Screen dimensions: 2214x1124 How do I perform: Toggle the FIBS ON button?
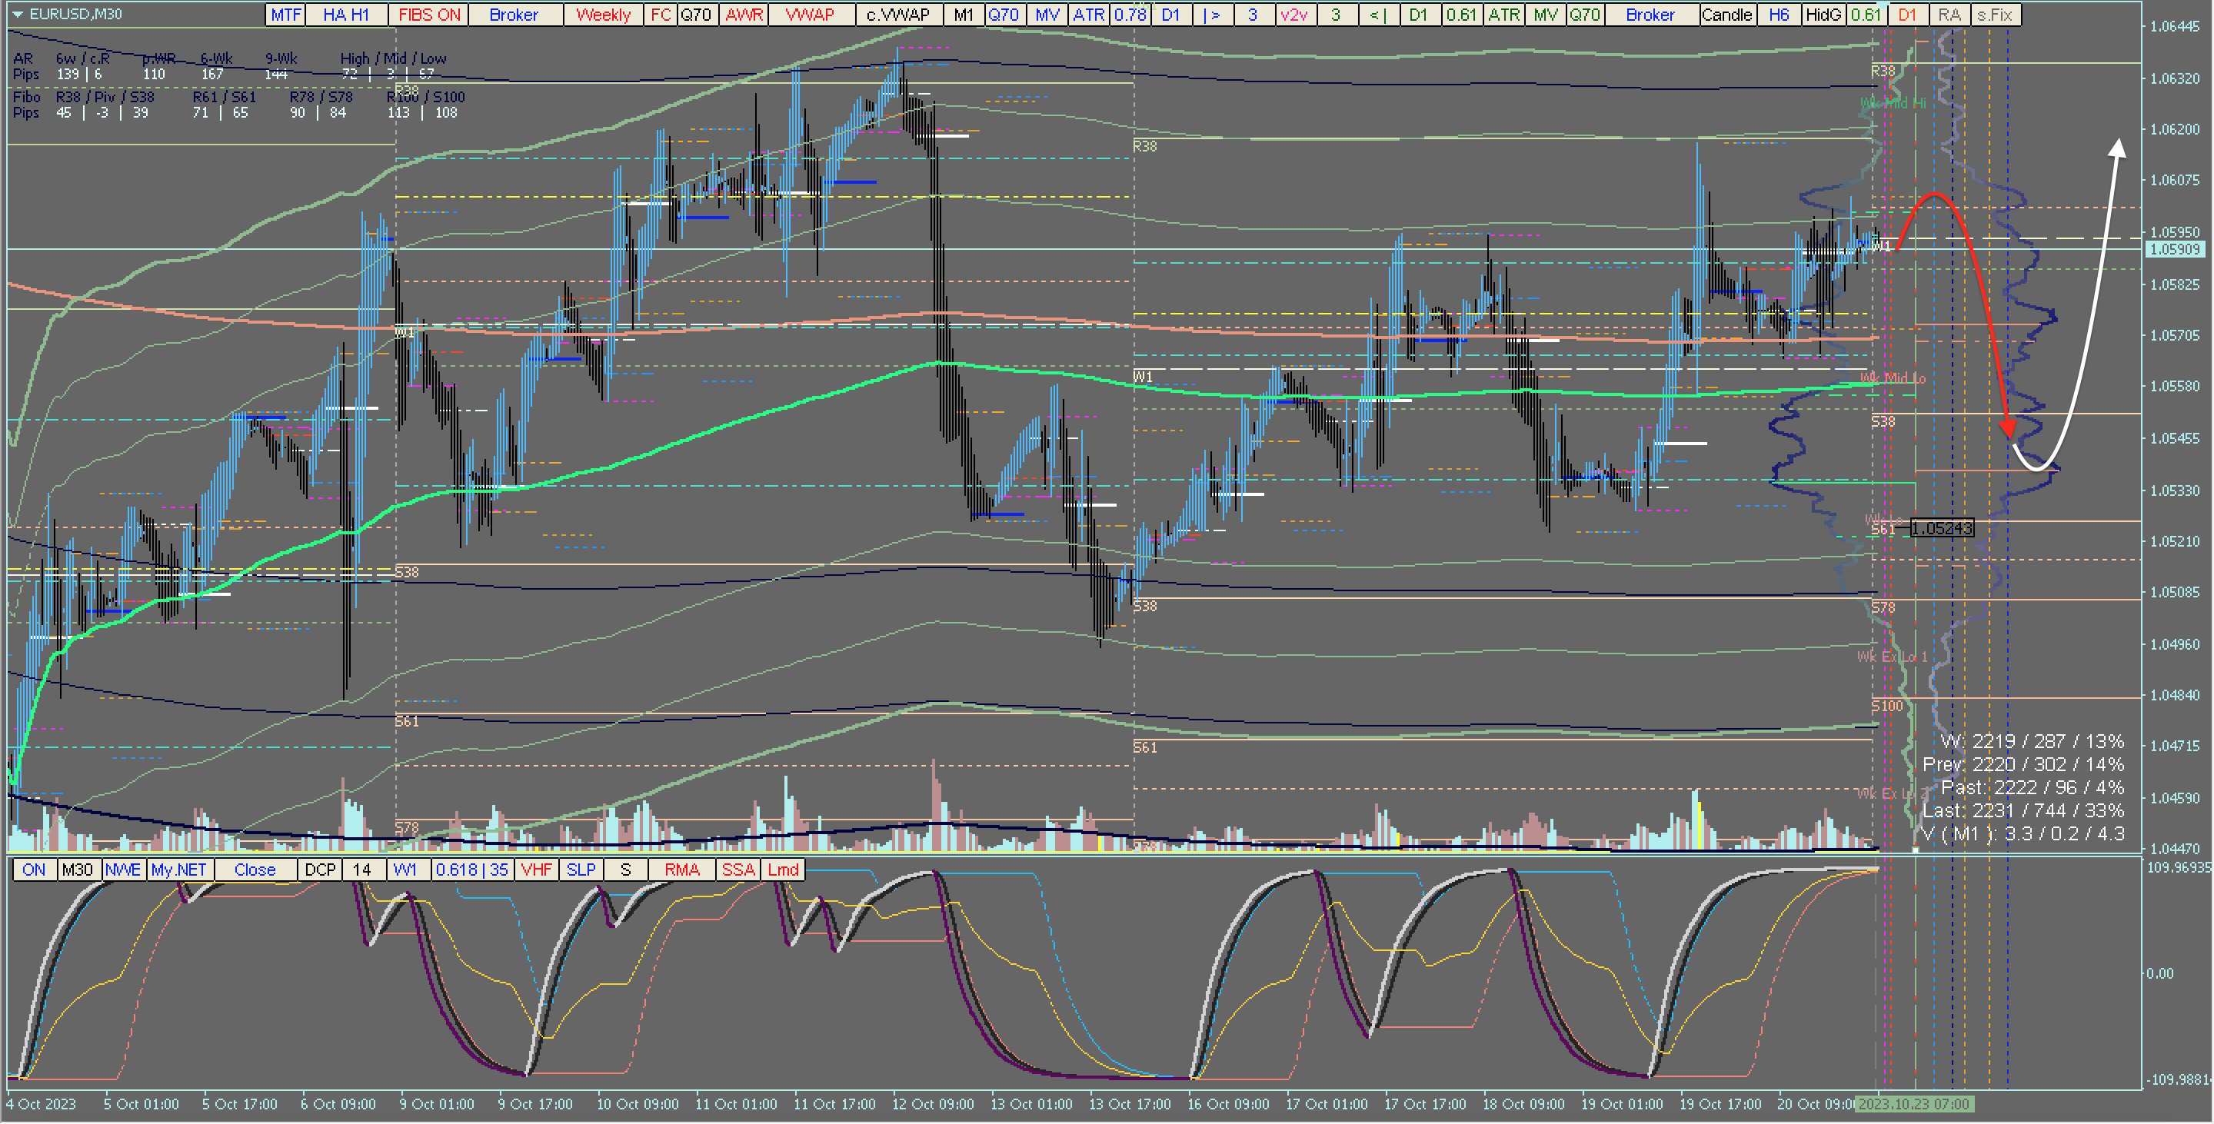[x=429, y=15]
